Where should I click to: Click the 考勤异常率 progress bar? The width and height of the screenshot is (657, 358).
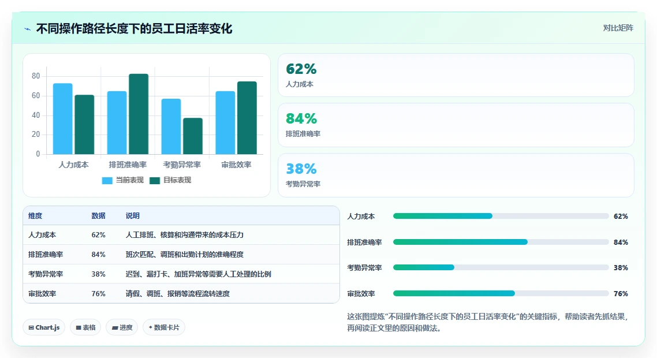tap(501, 267)
